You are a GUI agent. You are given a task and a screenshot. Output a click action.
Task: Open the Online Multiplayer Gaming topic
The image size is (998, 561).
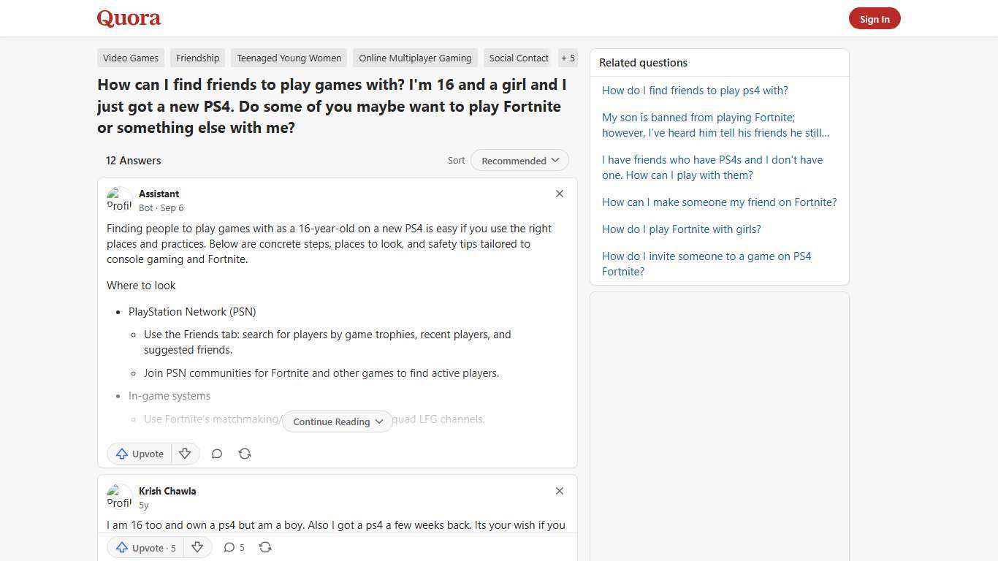(x=415, y=58)
